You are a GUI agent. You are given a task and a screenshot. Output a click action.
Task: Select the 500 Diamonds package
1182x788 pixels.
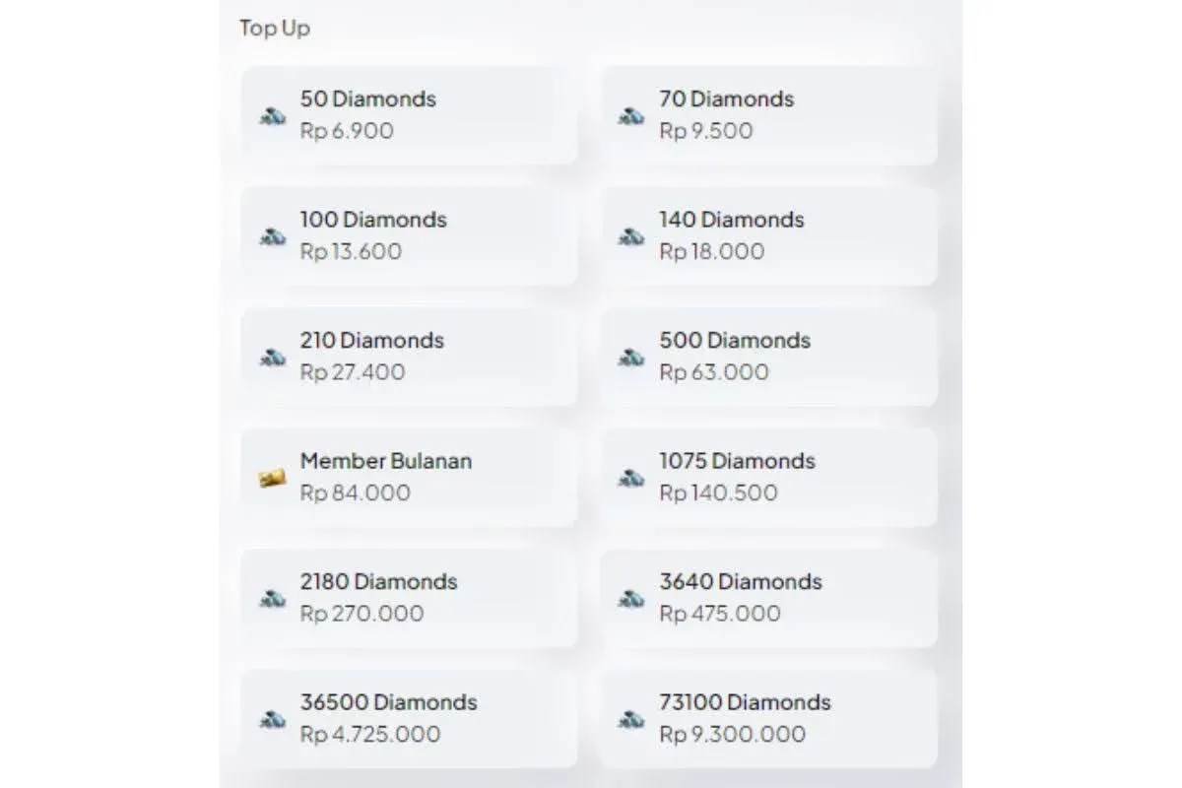pyautogui.click(x=768, y=356)
